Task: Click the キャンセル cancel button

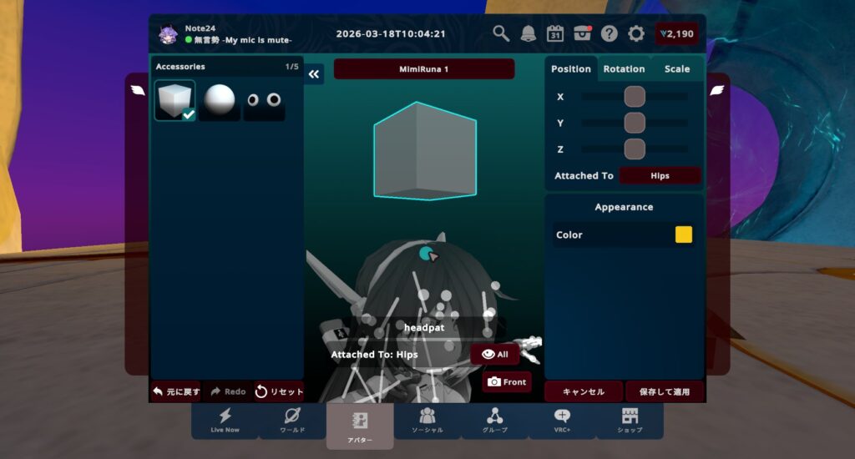Action: pyautogui.click(x=584, y=392)
